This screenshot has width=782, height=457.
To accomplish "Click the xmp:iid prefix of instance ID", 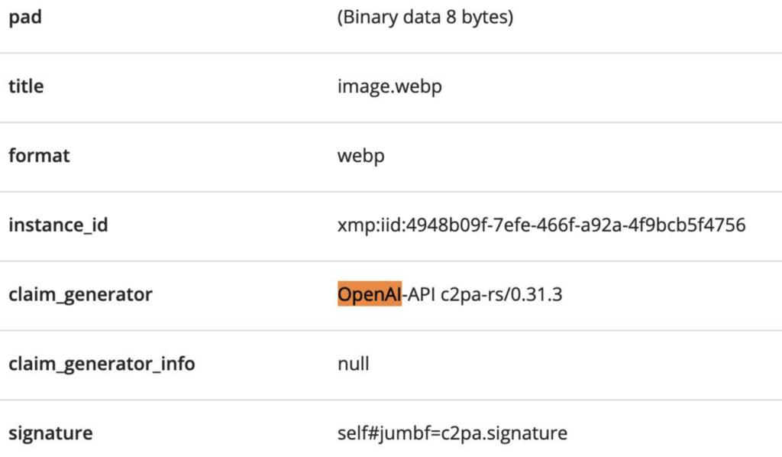I will 363,225.
